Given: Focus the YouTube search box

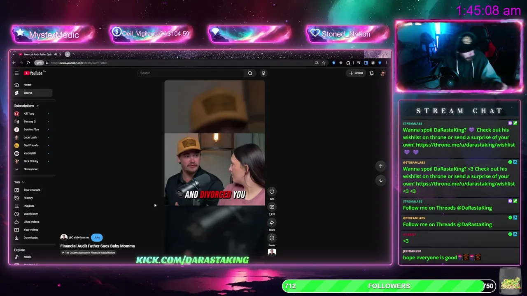Looking at the screenshot, I should click(x=191, y=73).
